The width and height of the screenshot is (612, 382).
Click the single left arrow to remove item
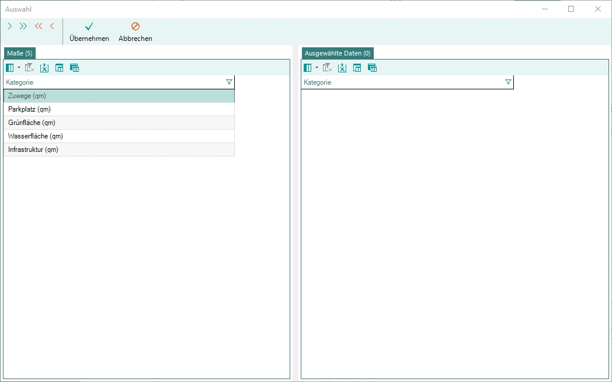click(x=52, y=26)
